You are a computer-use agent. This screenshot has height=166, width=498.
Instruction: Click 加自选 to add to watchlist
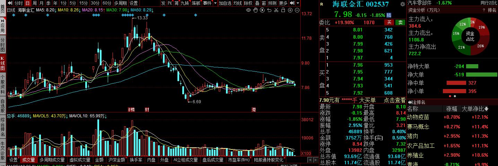point(225,3)
